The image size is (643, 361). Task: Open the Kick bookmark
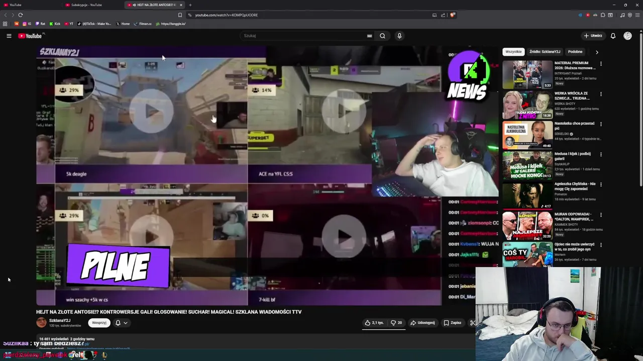pyautogui.click(x=54, y=24)
